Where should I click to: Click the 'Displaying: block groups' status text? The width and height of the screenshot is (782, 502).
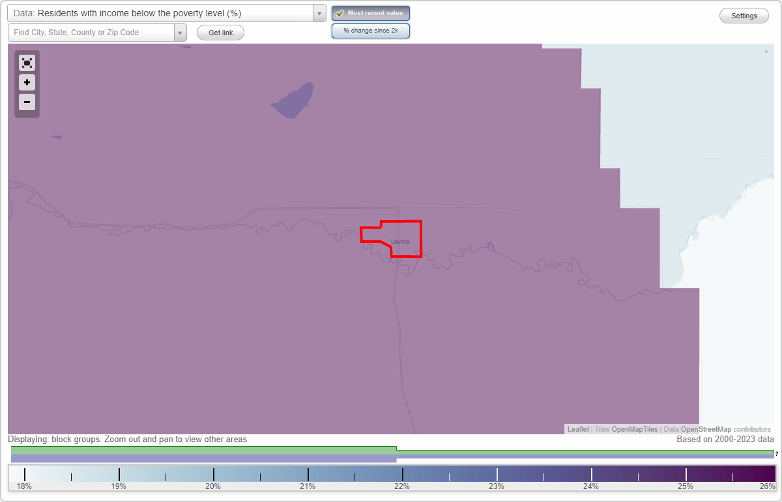pyautogui.click(x=128, y=439)
